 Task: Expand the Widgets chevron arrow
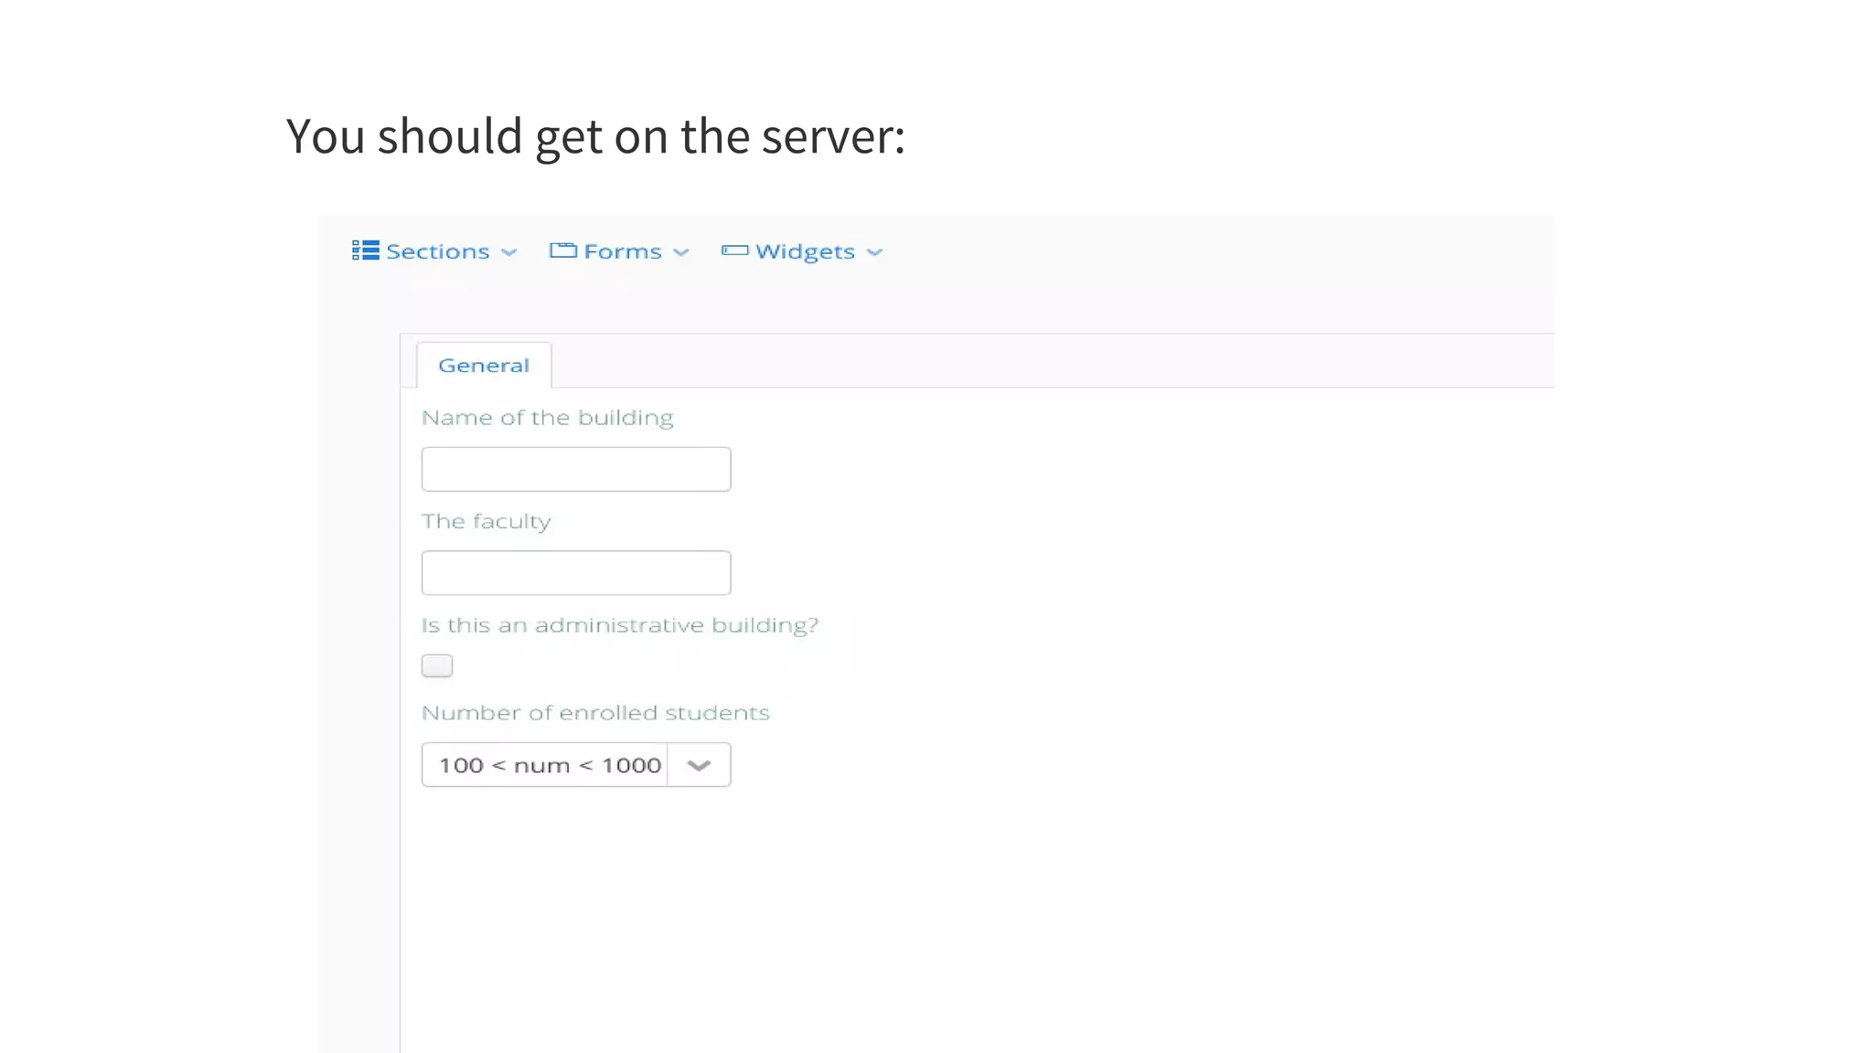[x=874, y=253]
